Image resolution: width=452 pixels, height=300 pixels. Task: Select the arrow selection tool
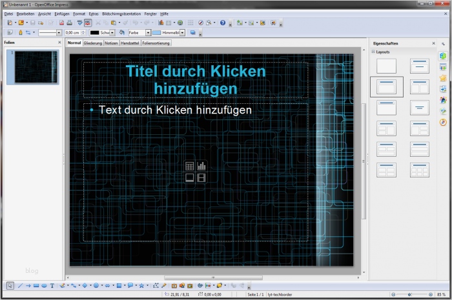click(x=10, y=286)
